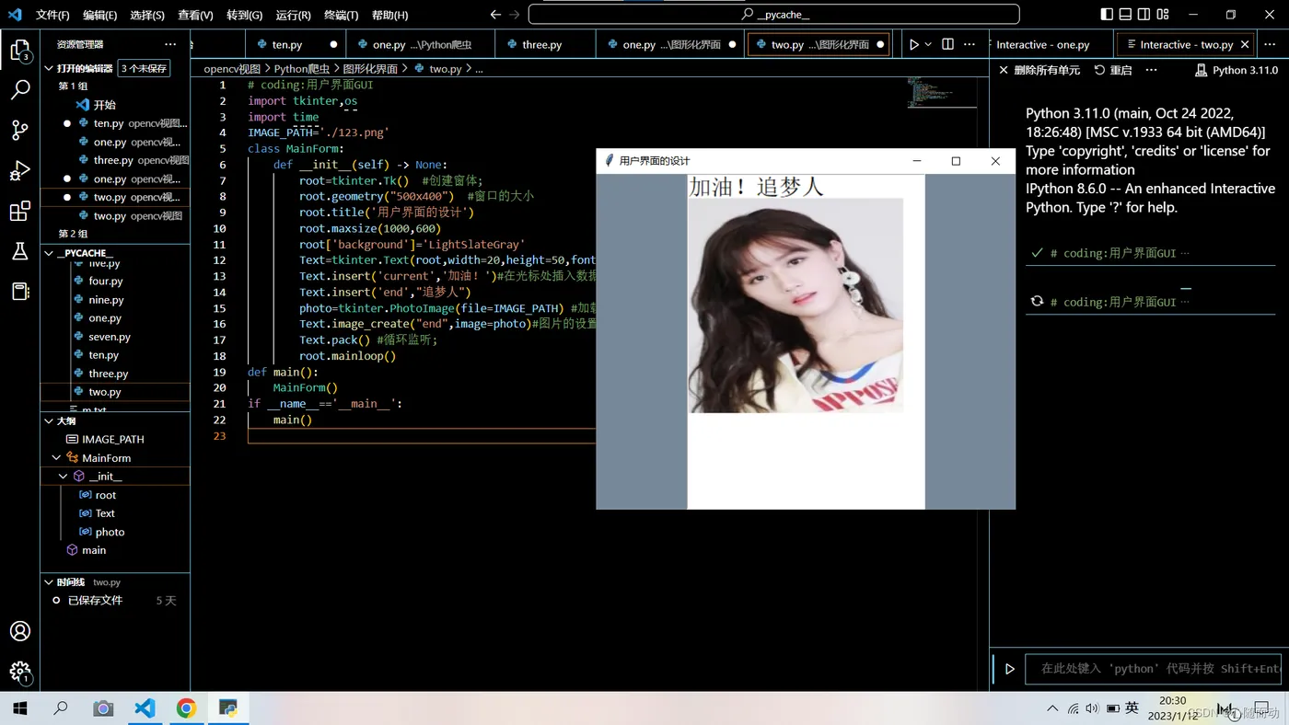Switch the input method indicator 英
This screenshot has height=725, width=1289.
coord(1132,708)
